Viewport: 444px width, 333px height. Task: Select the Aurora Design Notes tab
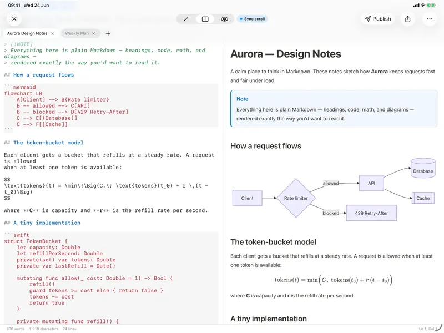point(27,33)
